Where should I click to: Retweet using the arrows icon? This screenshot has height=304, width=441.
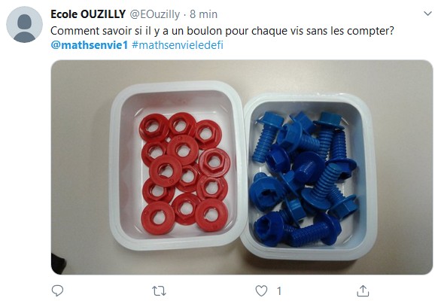point(159,291)
